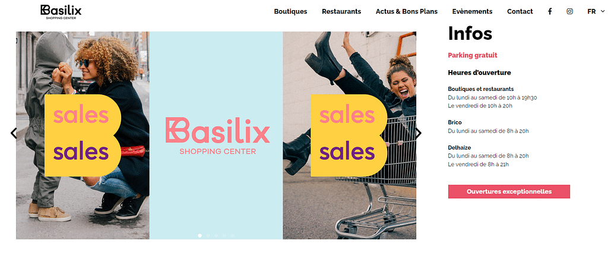The width and height of the screenshot is (608, 259).
Task: Click the left sales banner photo
Action: pyautogui.click(x=83, y=135)
